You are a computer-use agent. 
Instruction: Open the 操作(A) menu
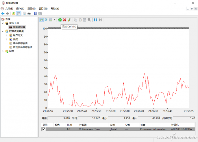(x=20, y=9)
